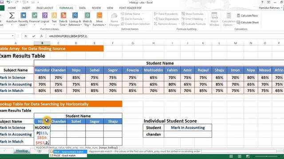Switch to the VIEW tab
Screen dimensions: 284x159
click(x=110, y=8)
